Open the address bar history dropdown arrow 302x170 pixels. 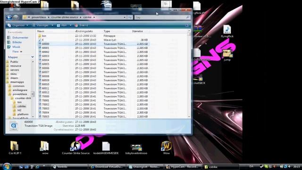point(125,17)
